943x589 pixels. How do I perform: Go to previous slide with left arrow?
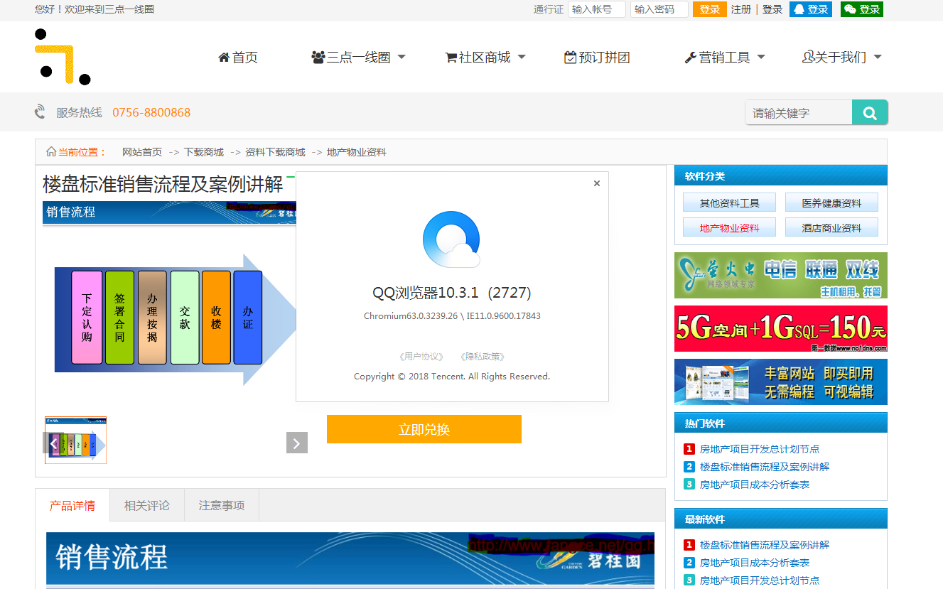click(53, 443)
